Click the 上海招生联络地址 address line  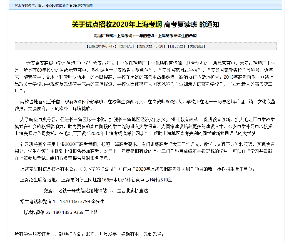tap(96, 180)
